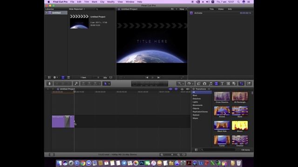Open the Trim menu

tap(87, 2)
